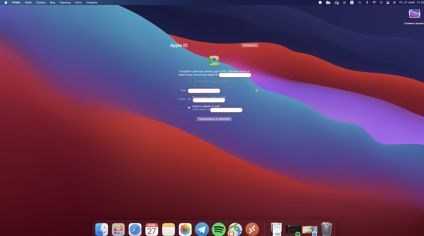Launch Telegram from the Dock
424x236 pixels.
tap(202, 229)
